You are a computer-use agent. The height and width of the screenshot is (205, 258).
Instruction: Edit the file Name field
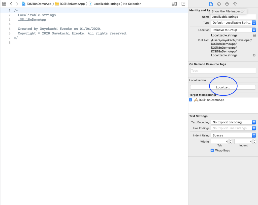233,17
